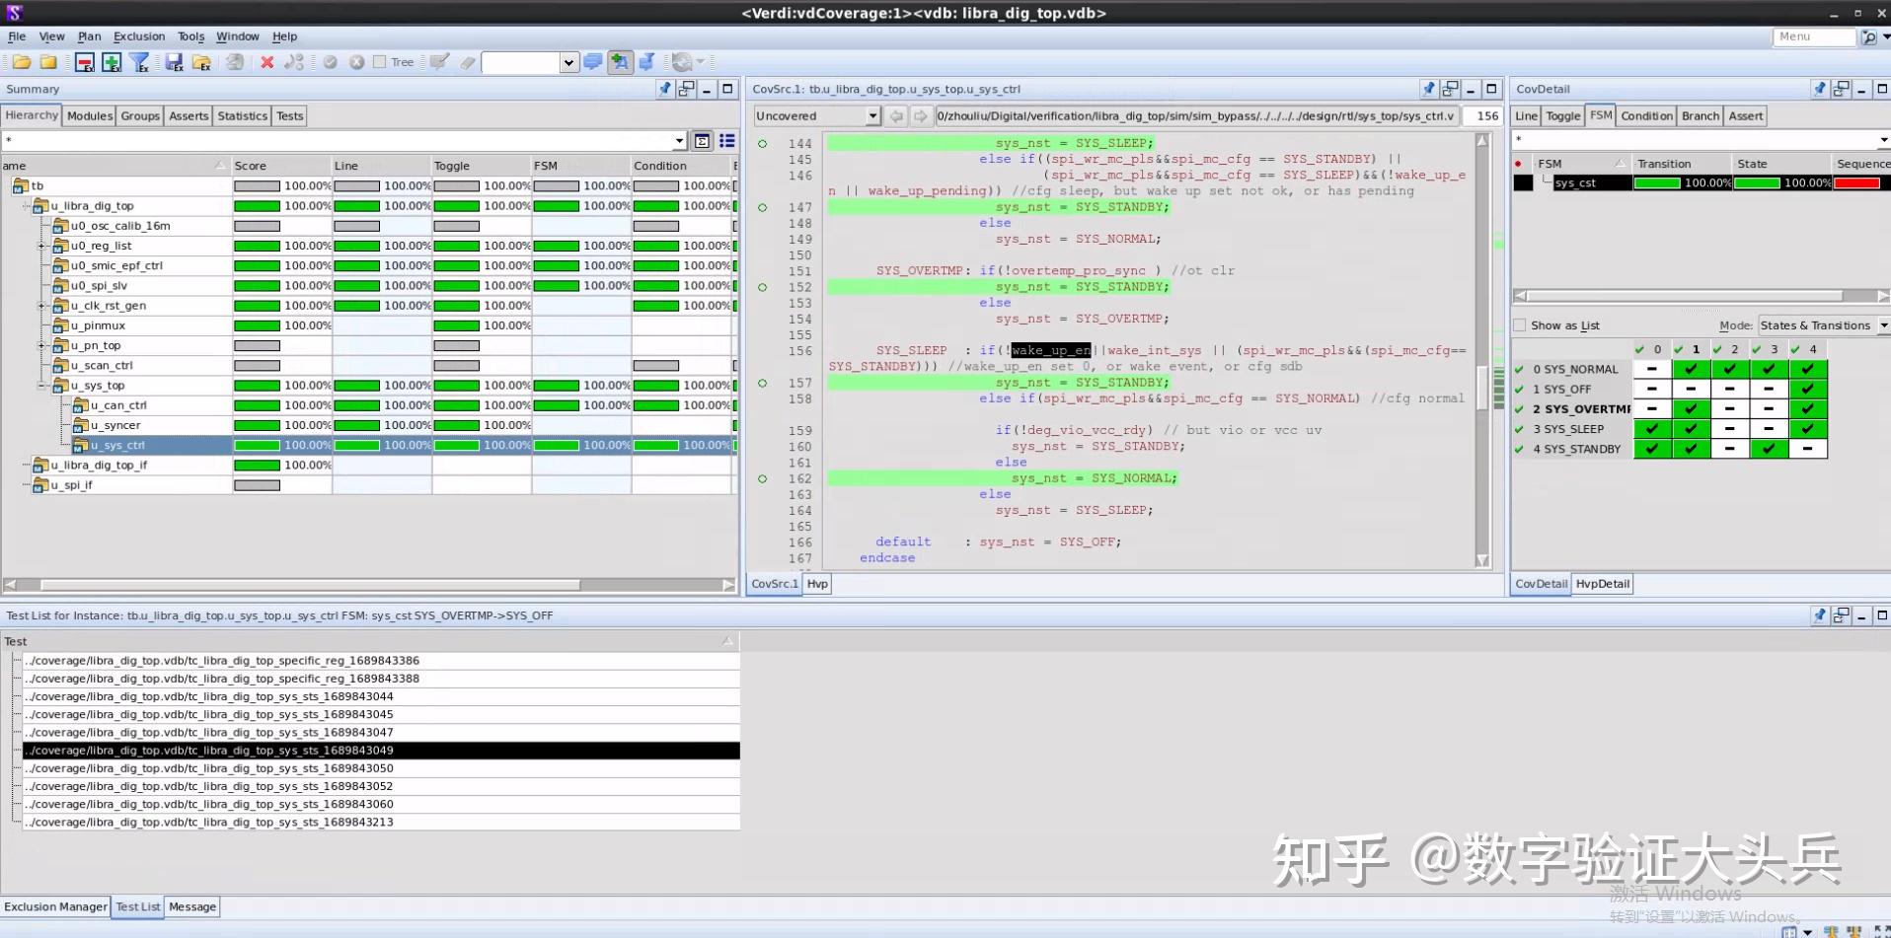Click the remove exclusion (red minus Ex) icon

pos(85,62)
